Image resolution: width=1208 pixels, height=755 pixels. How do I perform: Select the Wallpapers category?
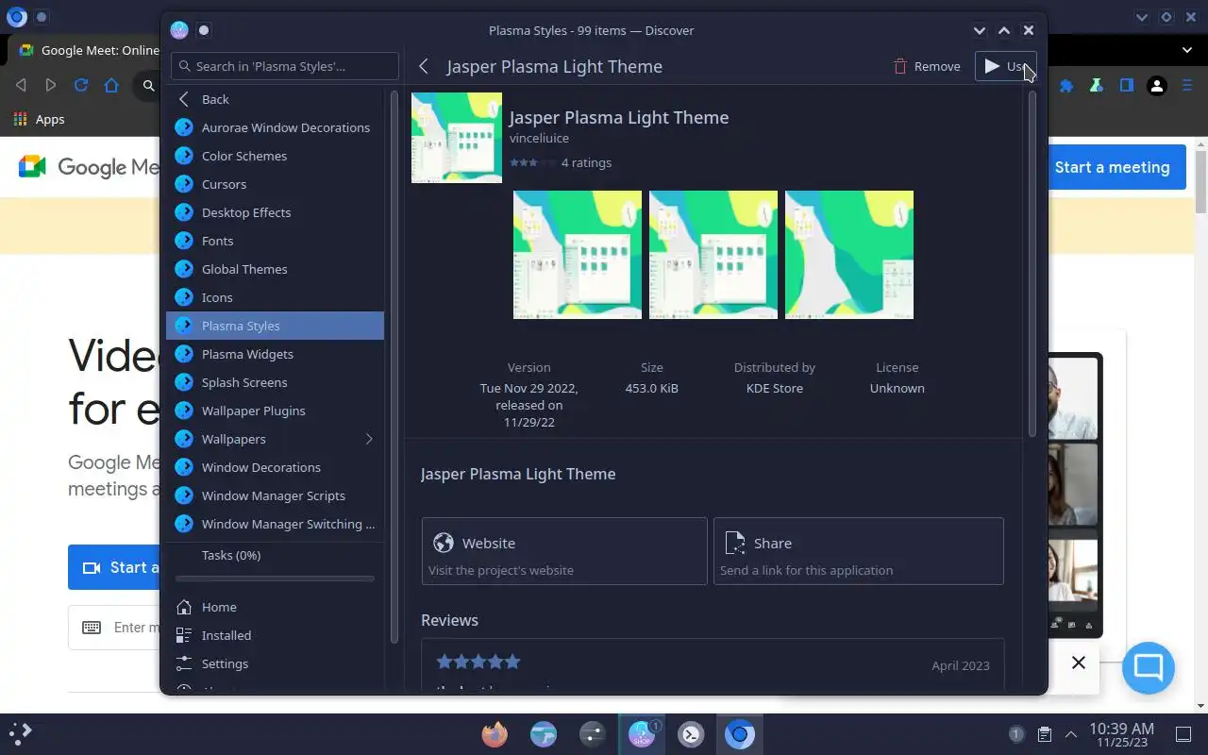(x=275, y=439)
